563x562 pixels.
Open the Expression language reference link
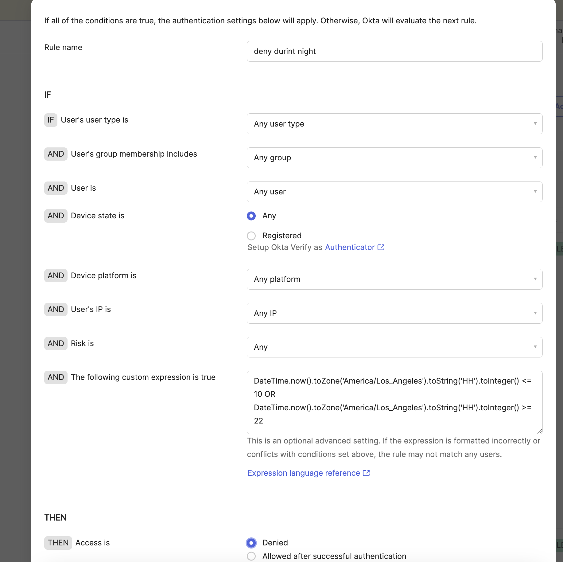304,473
